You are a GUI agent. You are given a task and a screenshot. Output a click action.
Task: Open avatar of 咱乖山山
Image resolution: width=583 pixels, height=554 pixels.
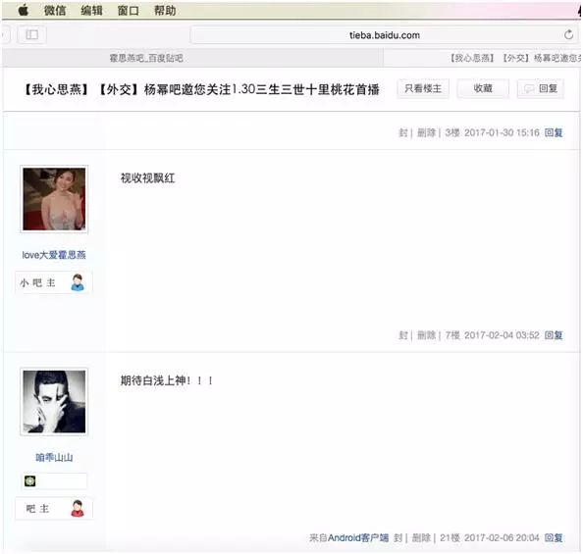point(54,402)
